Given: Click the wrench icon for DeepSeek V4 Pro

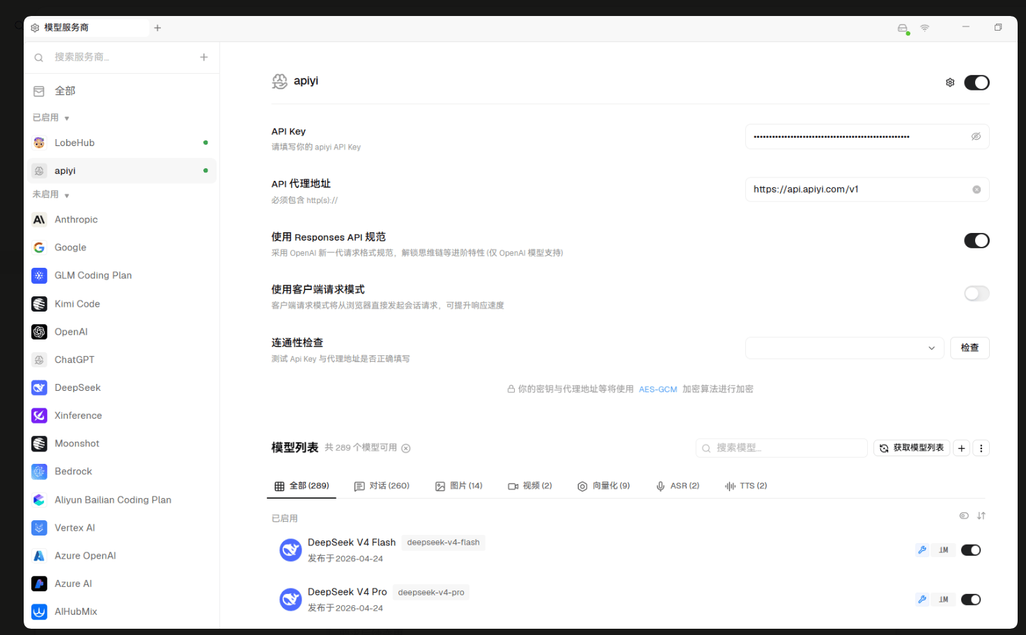Looking at the screenshot, I should [x=922, y=600].
